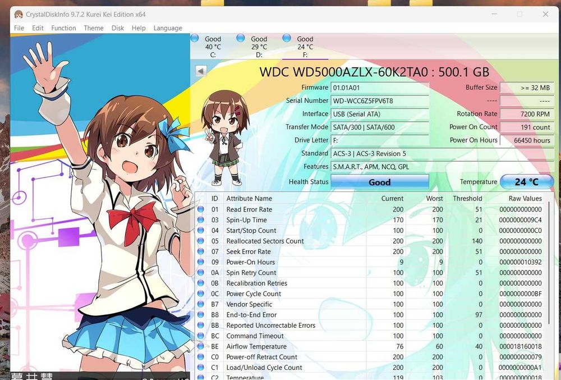Open the Function menu

pos(63,28)
